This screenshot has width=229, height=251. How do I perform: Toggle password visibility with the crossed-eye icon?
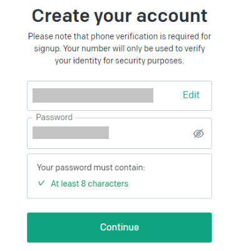(198, 133)
